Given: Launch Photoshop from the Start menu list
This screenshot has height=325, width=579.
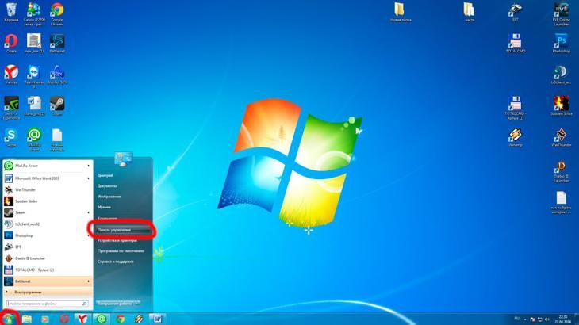Looking at the screenshot, I should pos(48,235).
